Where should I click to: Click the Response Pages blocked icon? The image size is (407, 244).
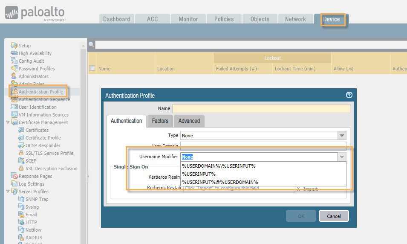14,176
